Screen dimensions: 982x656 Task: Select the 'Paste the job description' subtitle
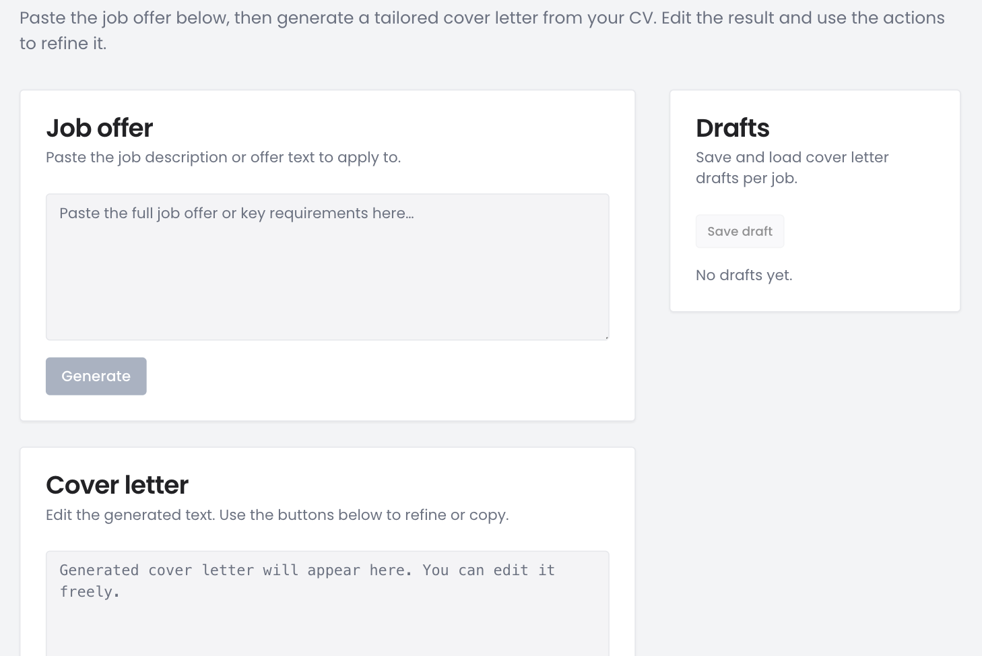(223, 157)
